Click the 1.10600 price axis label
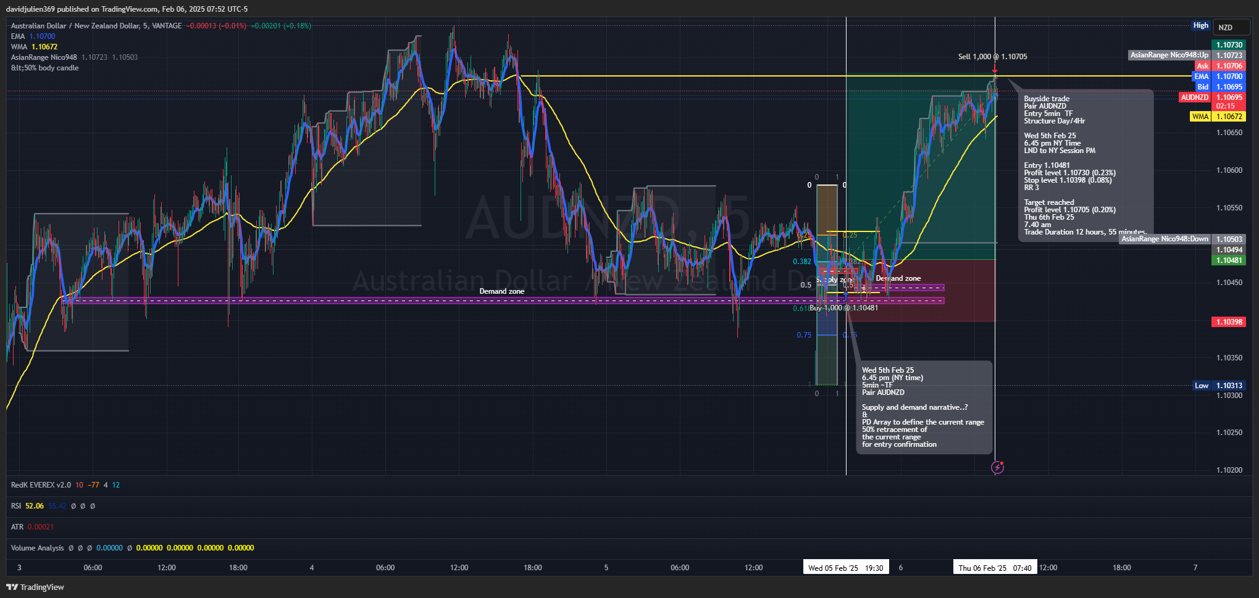This screenshot has width=1259, height=598. 1229,170
